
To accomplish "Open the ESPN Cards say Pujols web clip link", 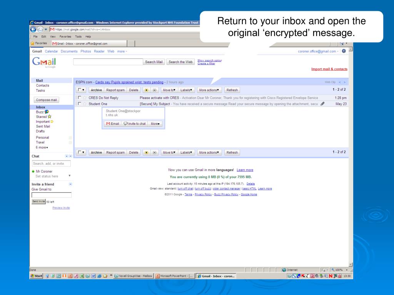I will tap(129, 82).
